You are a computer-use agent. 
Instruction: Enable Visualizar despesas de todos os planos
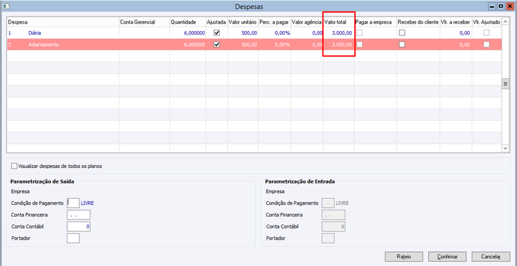[x=14, y=167]
